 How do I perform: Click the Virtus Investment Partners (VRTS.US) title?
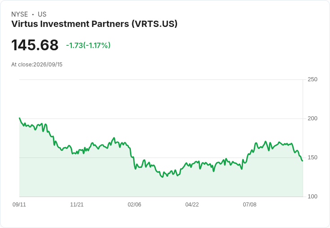click(x=94, y=24)
